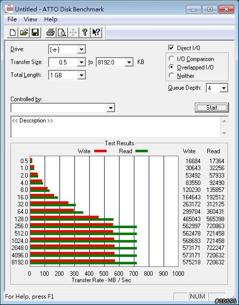Open Print Preview toolbar icon
The image size is (239, 305).
(x=62, y=32)
